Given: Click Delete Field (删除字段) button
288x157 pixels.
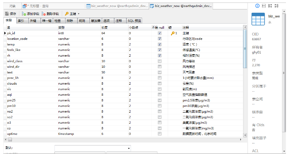Looking at the screenshot, I should (x=50, y=14).
